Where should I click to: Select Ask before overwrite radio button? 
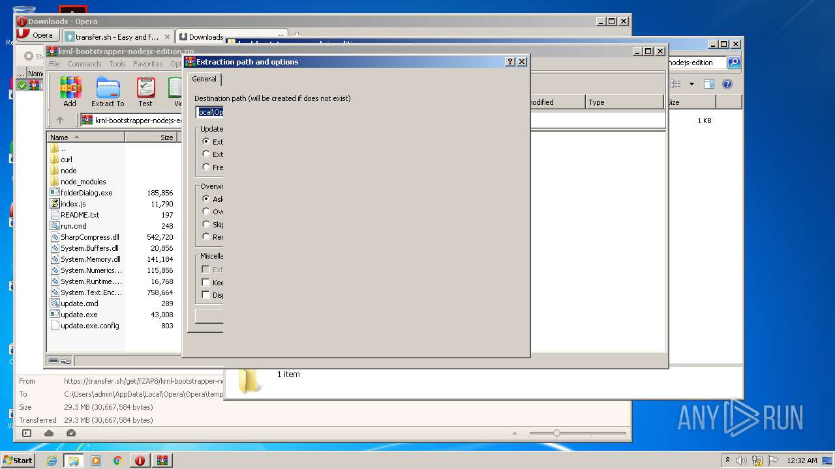pos(206,199)
